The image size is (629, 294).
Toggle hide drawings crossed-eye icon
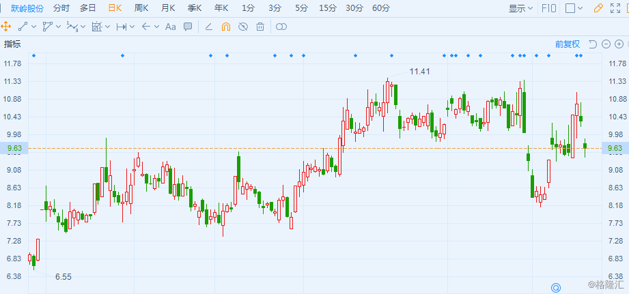(243, 27)
